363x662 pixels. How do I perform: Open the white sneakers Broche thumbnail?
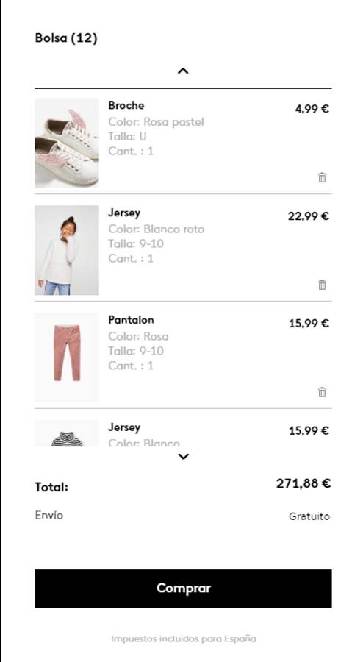coord(67,143)
